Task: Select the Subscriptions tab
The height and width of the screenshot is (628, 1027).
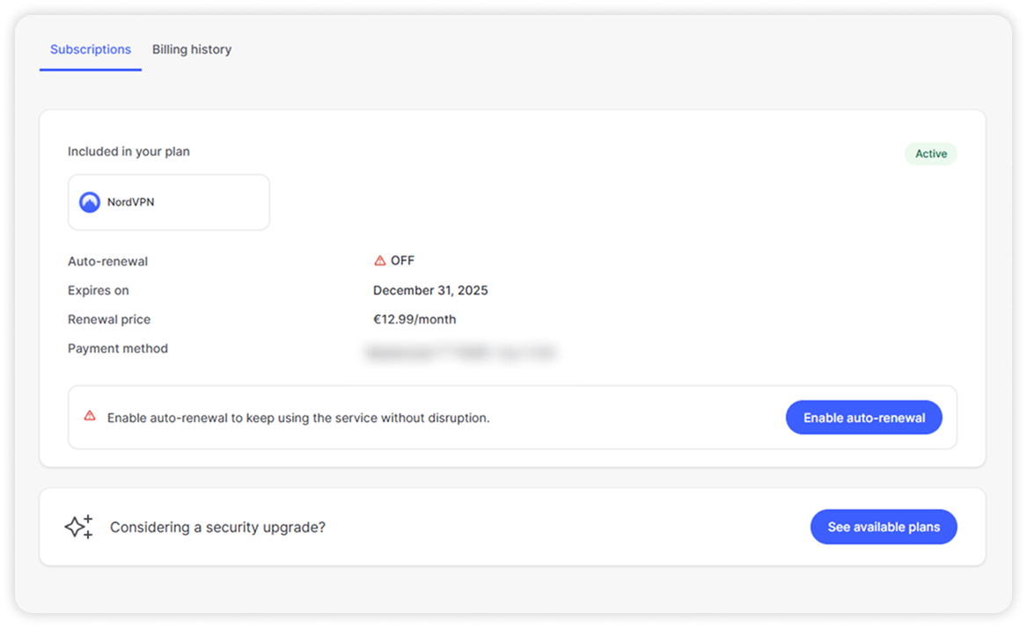Action: (x=91, y=49)
